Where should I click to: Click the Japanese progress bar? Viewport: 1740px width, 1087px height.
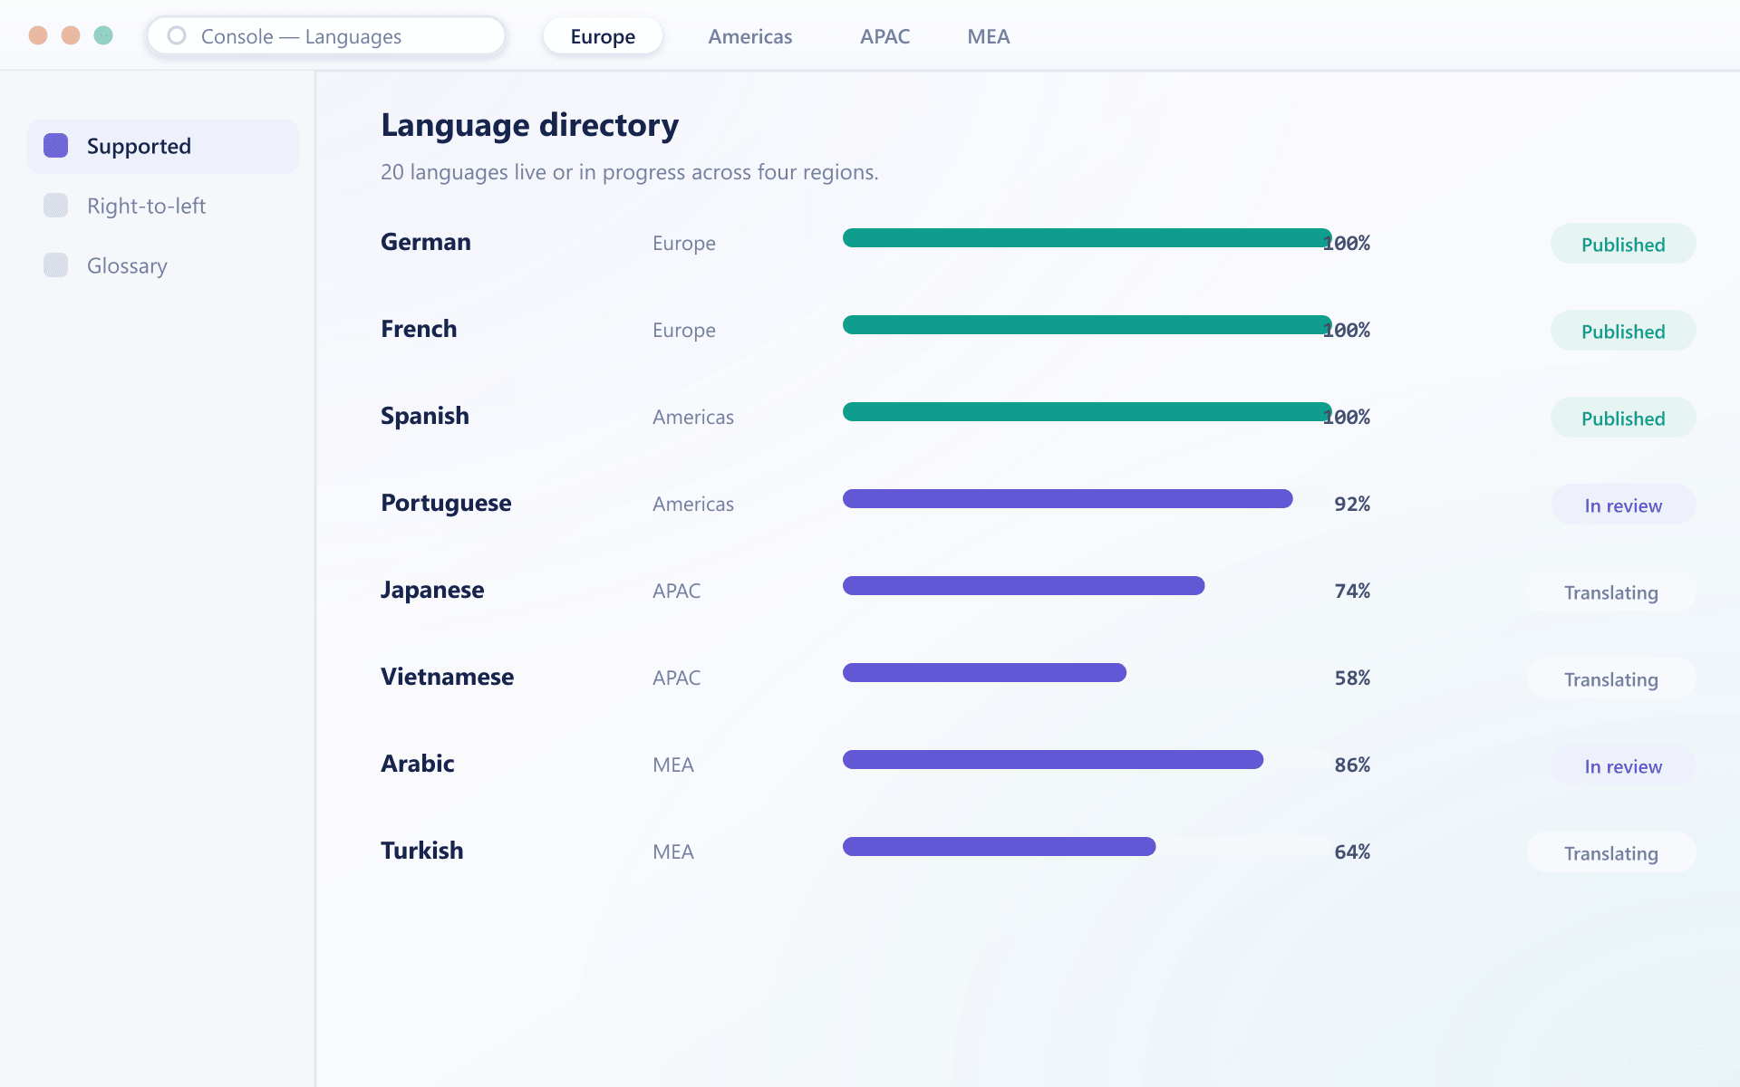pos(1024,586)
